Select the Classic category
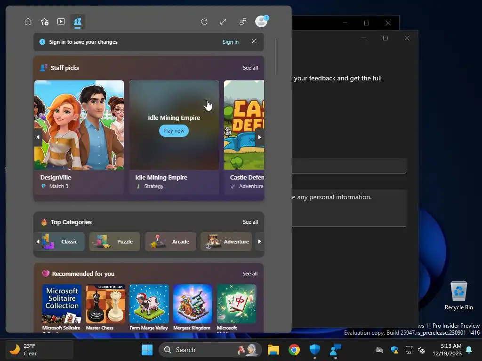Screen dimensions: 482x361 click(63, 242)
